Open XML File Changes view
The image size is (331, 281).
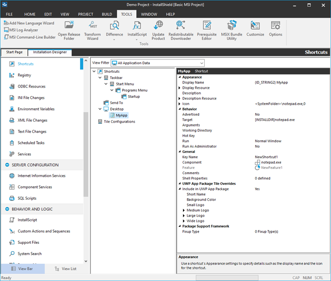point(32,120)
